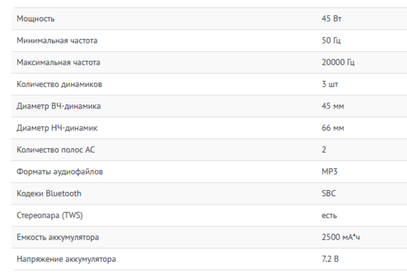
Task: Click the Напряжение аккумулятора label
Action: coord(66,259)
